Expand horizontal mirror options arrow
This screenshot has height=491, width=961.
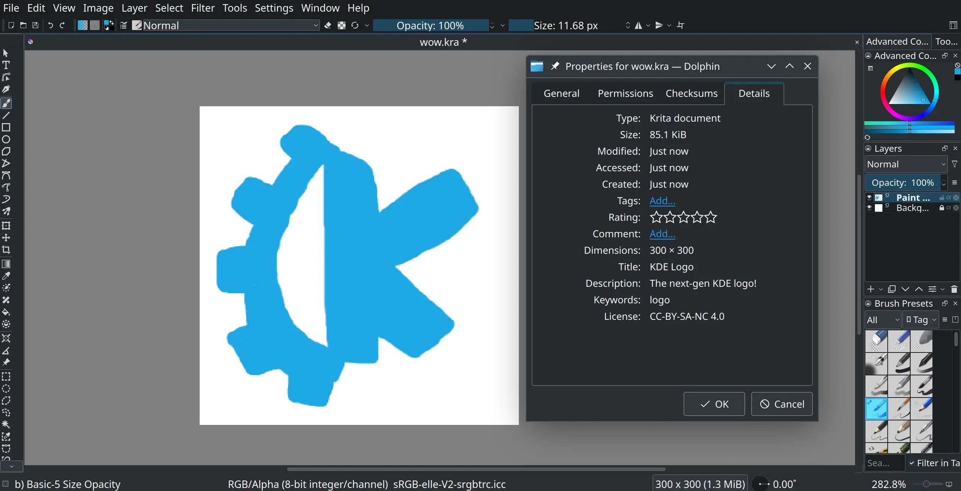point(648,25)
